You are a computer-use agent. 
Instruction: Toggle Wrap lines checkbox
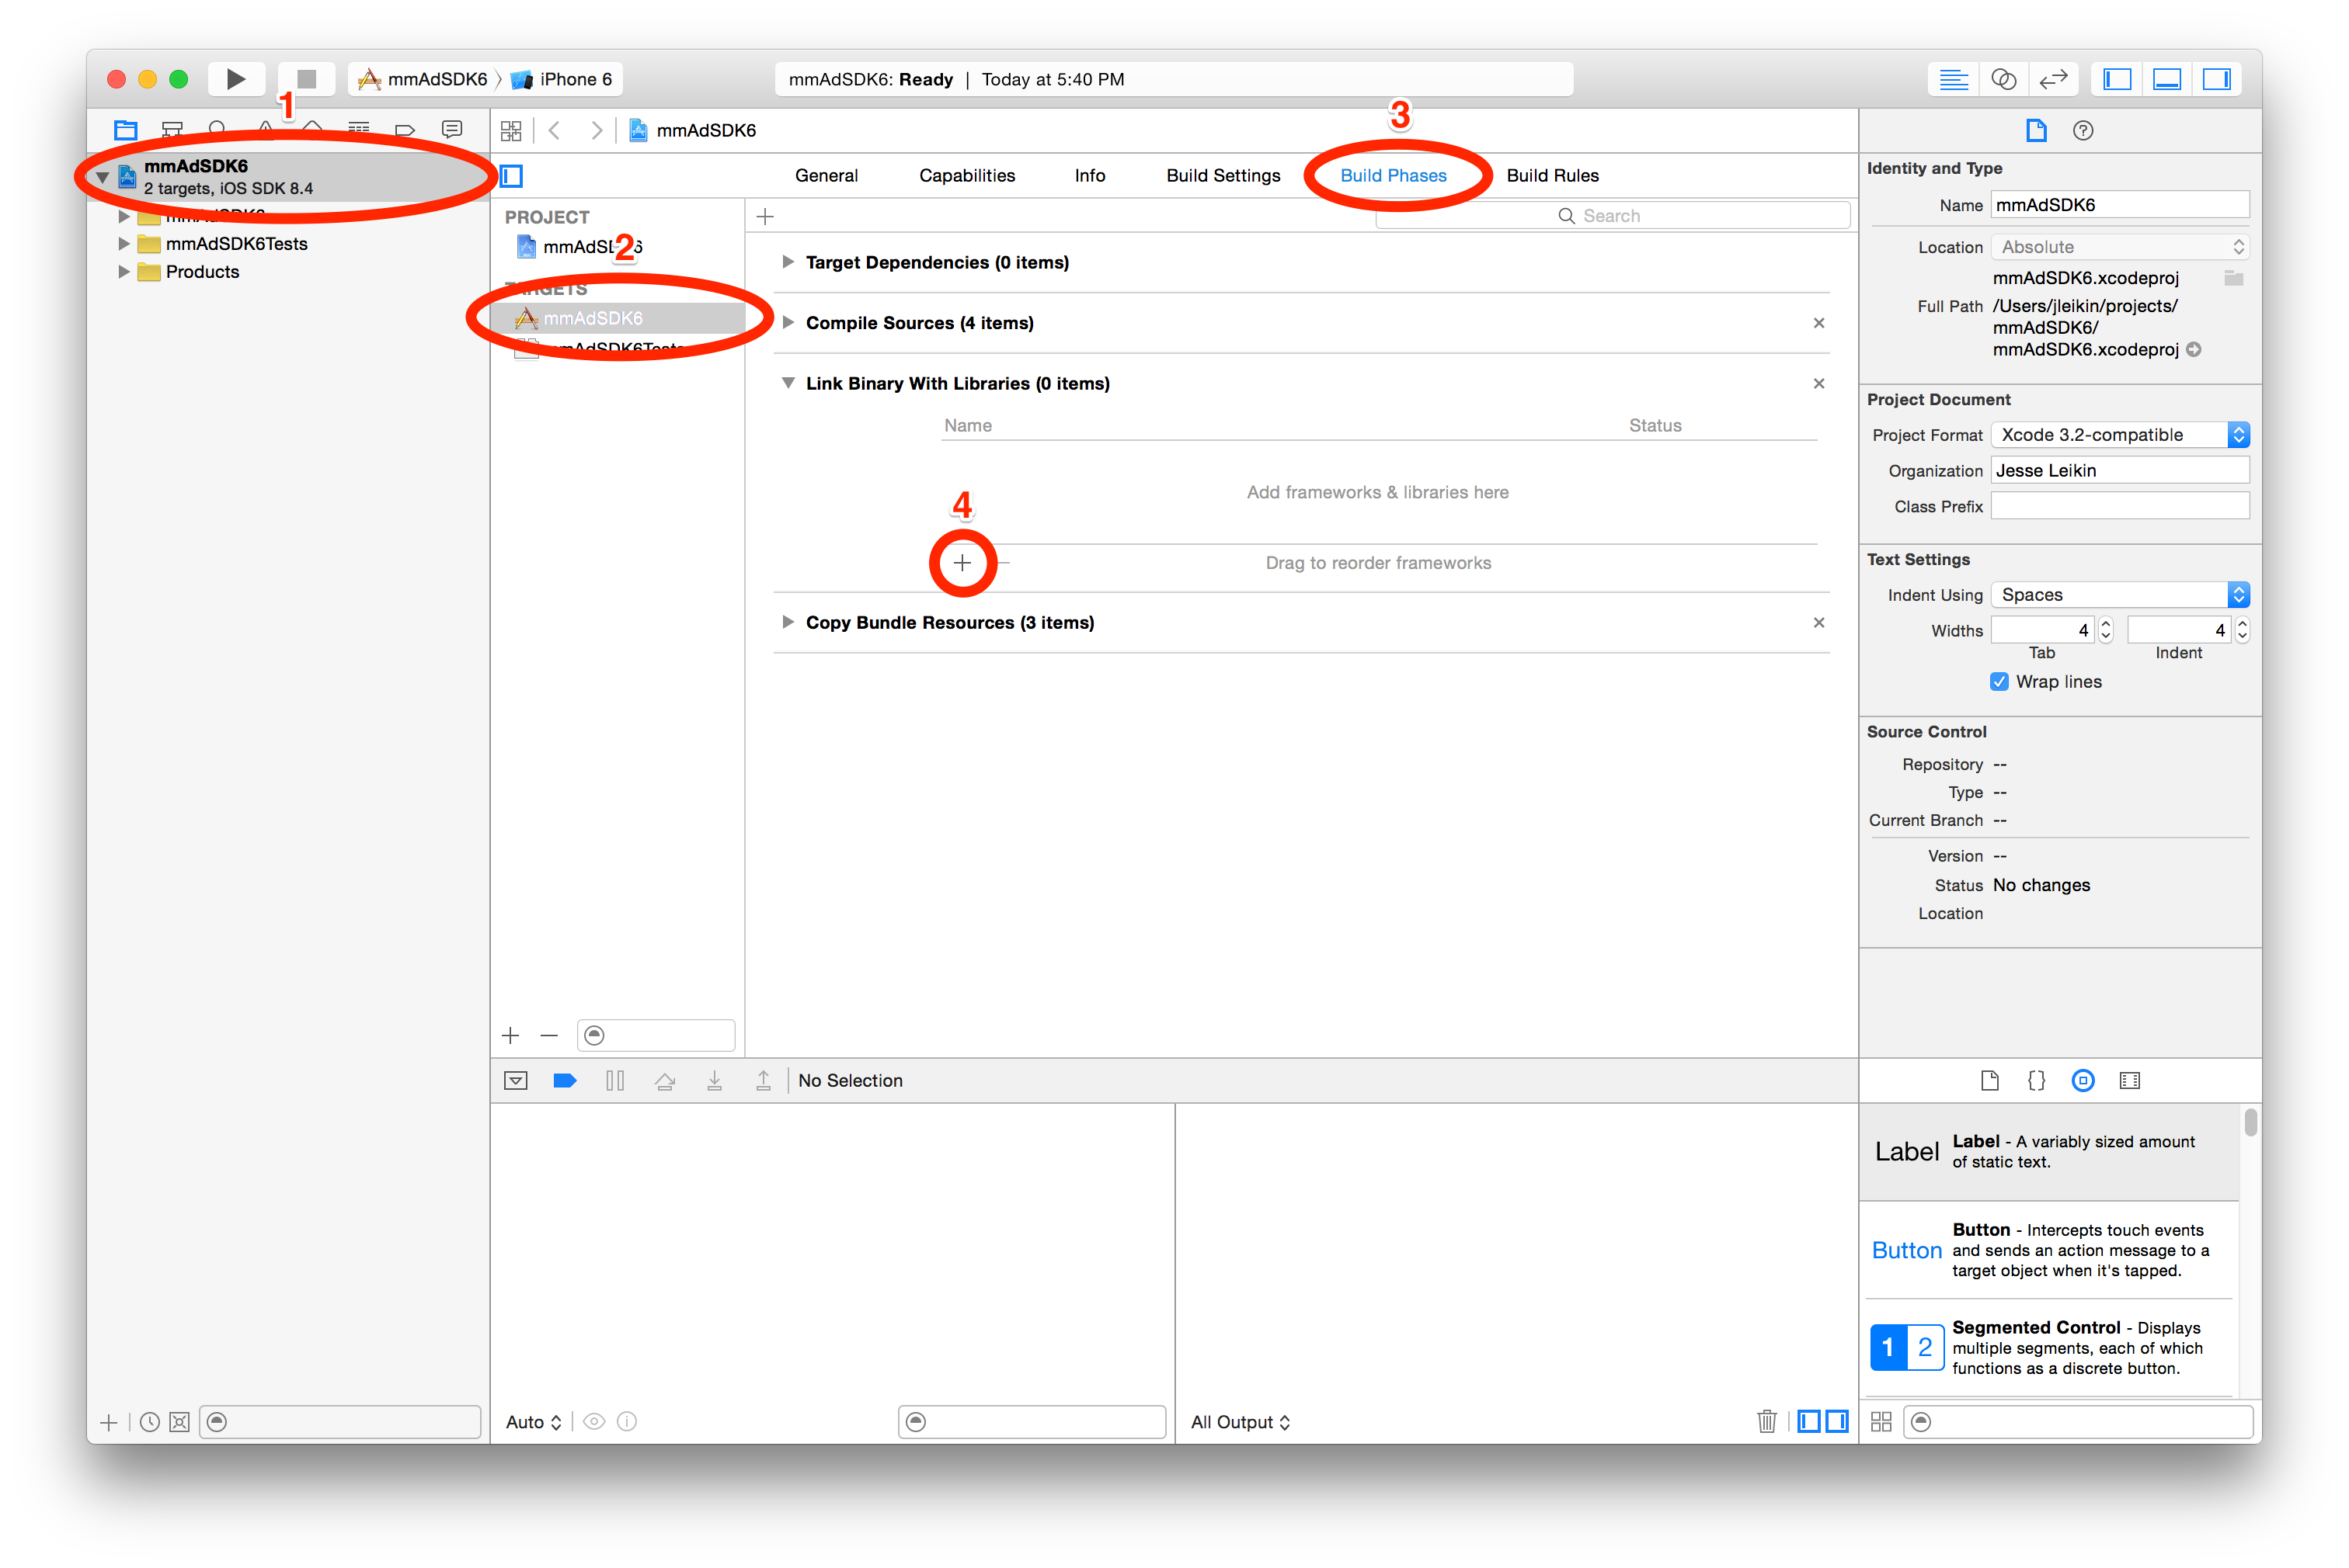(x=1999, y=682)
